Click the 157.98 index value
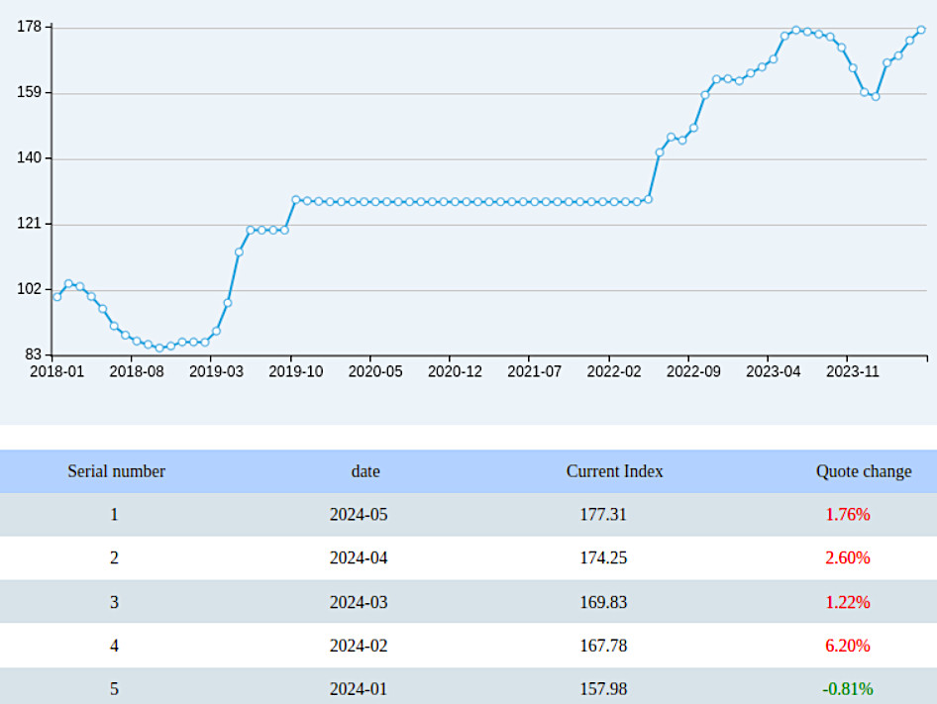 pyautogui.click(x=603, y=689)
